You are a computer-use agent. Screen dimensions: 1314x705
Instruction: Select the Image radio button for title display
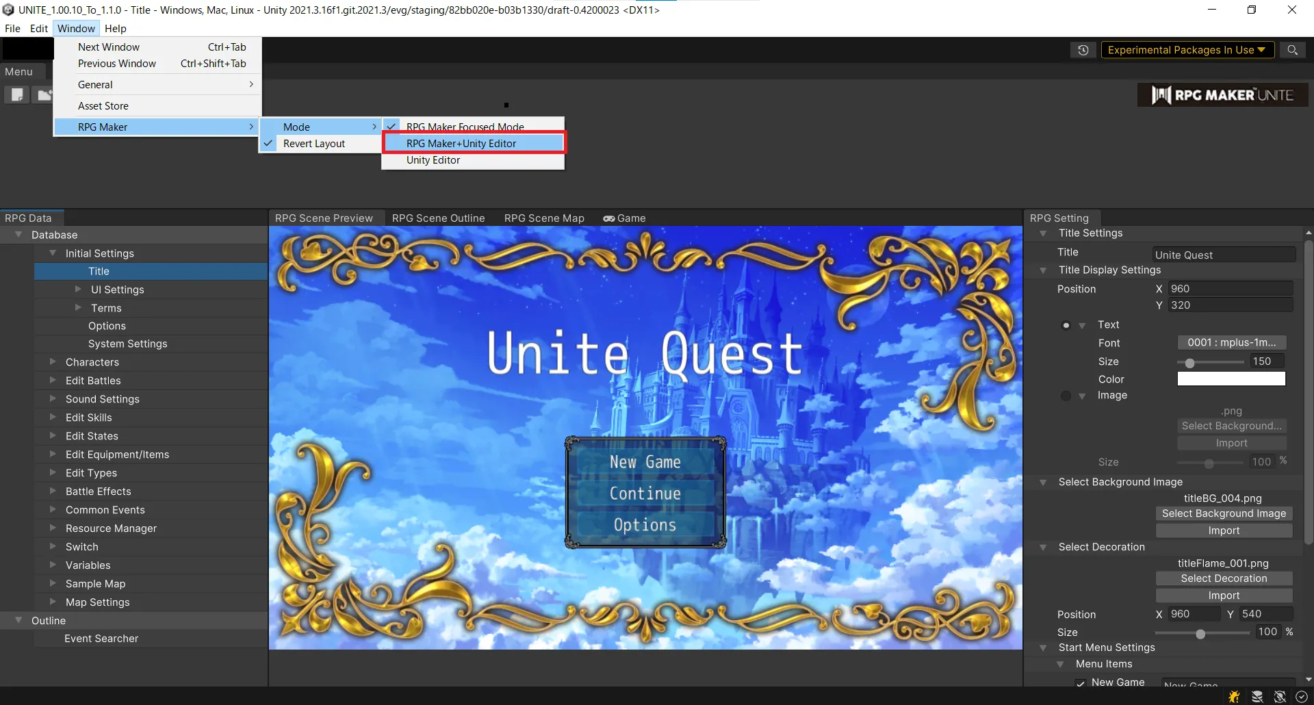(x=1066, y=396)
